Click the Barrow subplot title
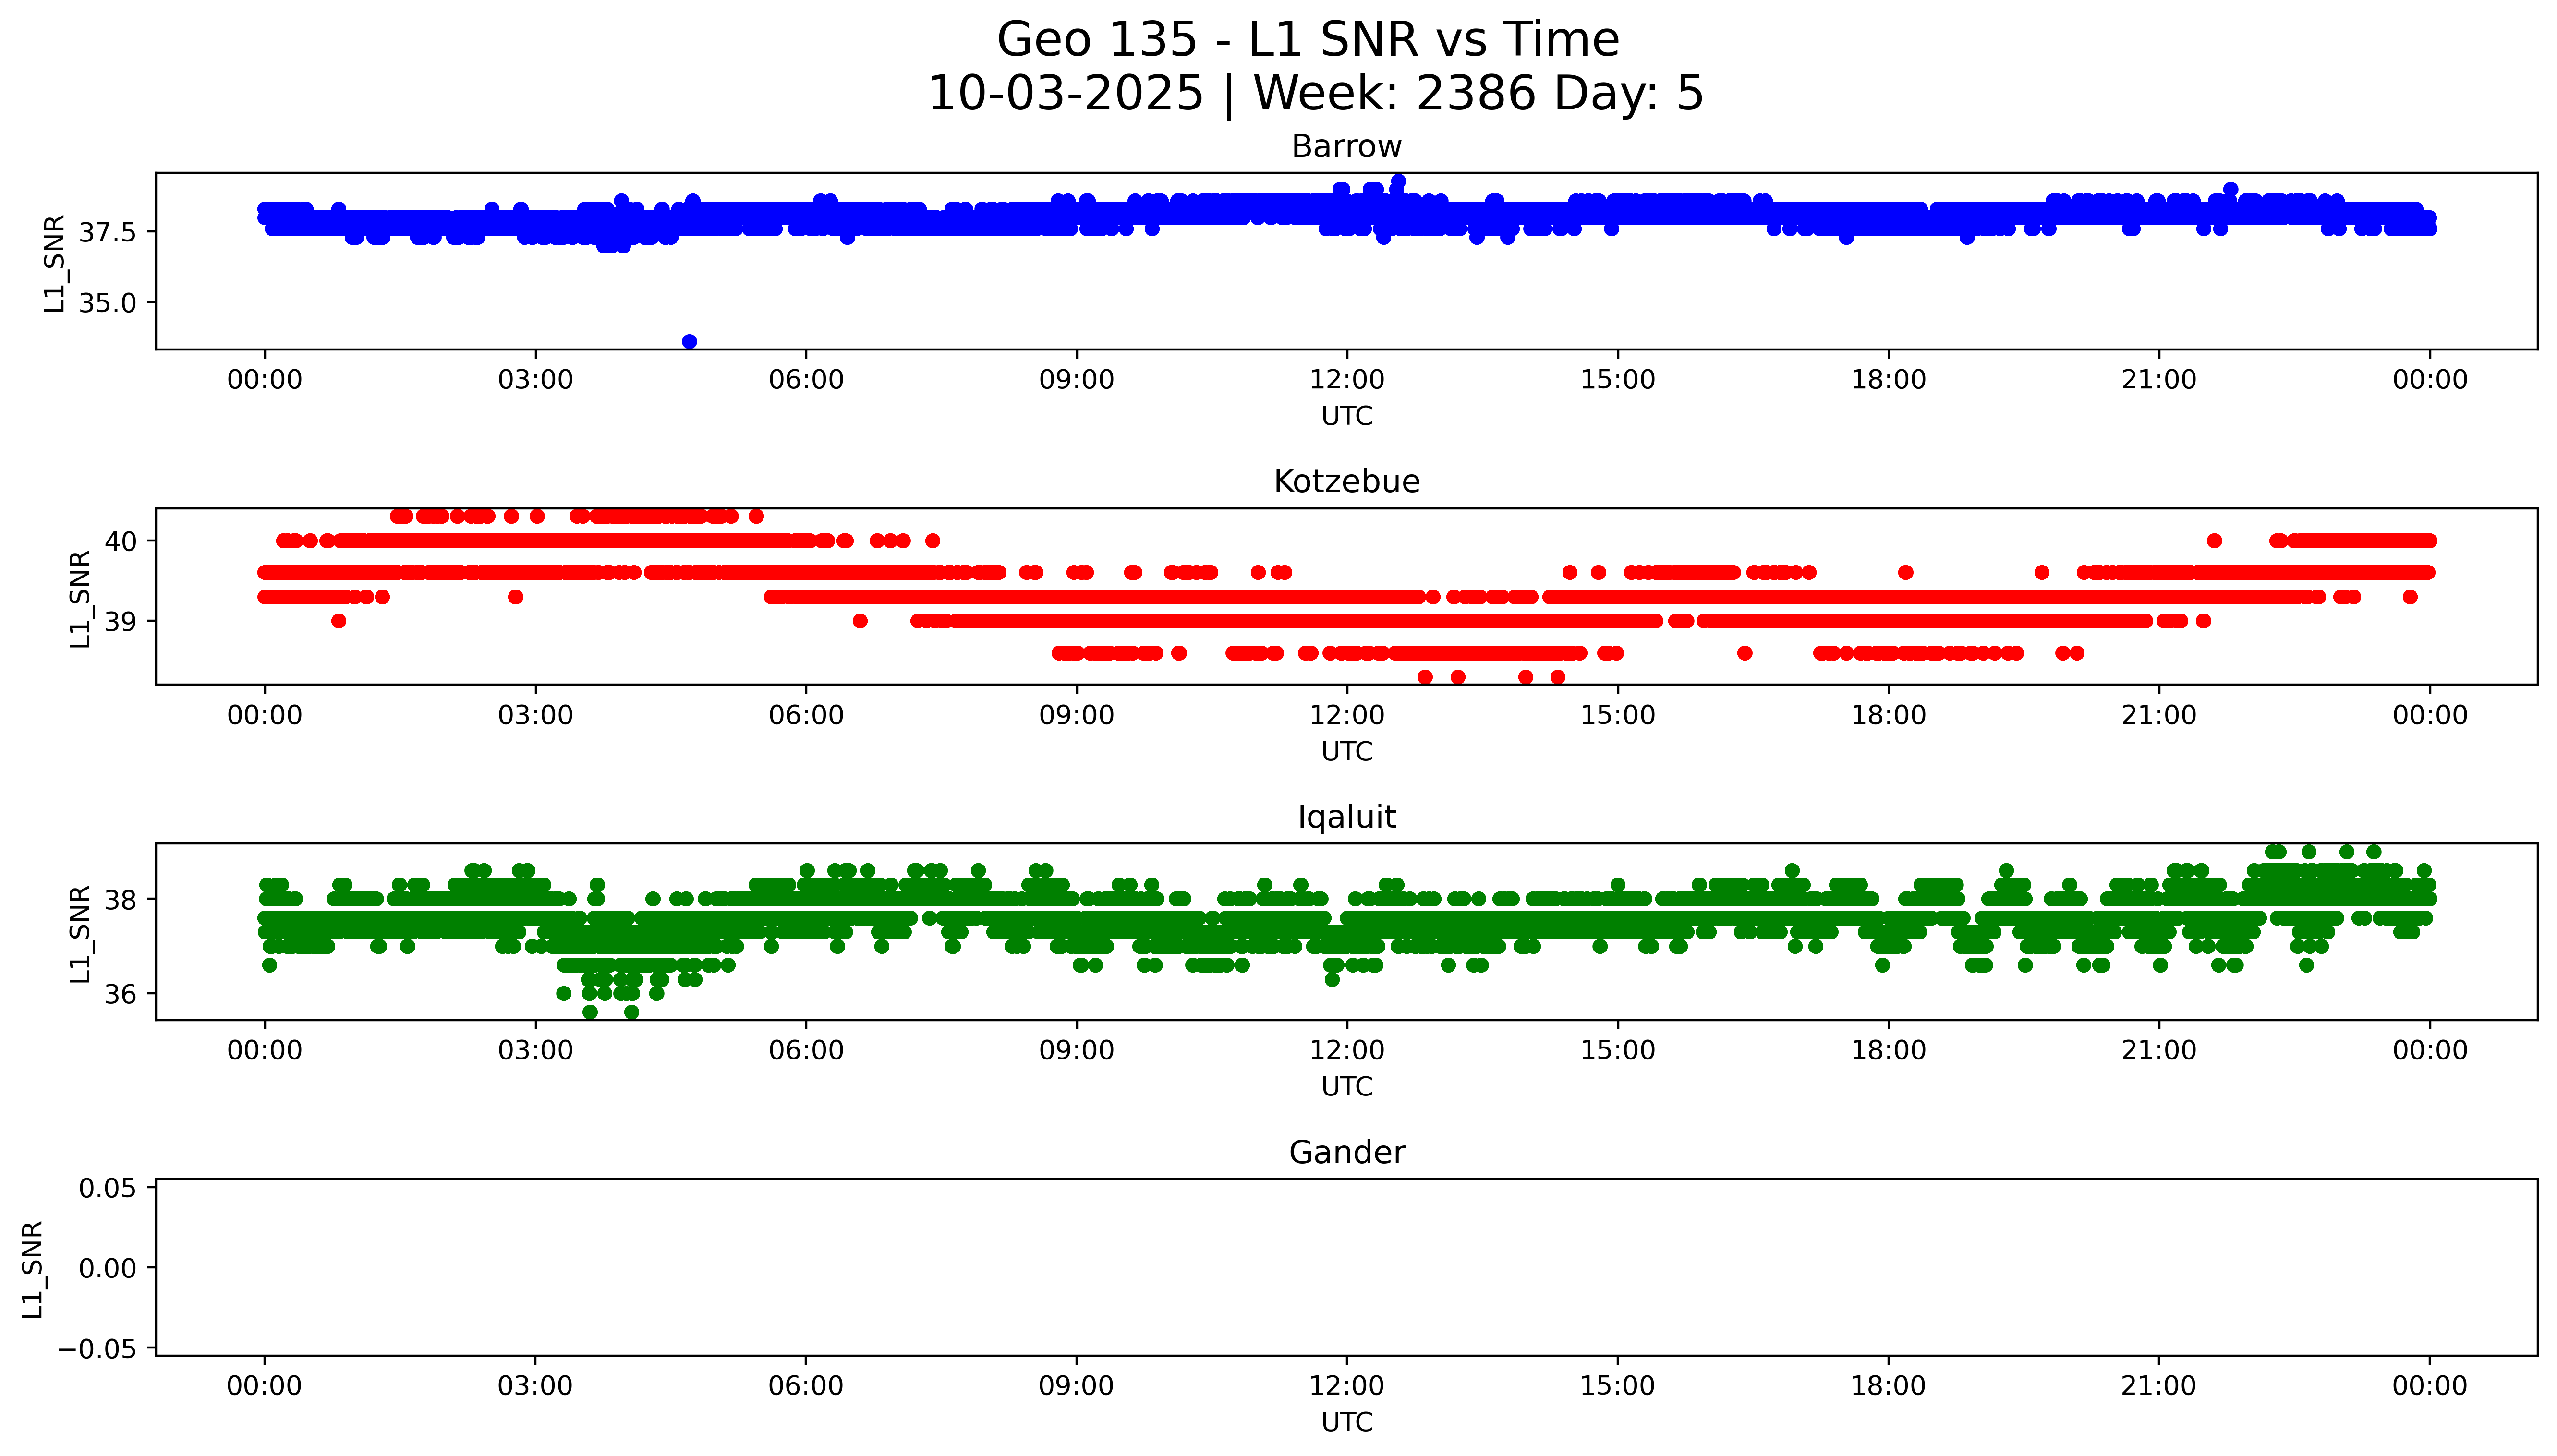Image resolution: width=2557 pixels, height=1456 pixels. pyautogui.click(x=1346, y=147)
